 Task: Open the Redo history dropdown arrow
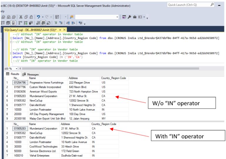tap(51, 17)
